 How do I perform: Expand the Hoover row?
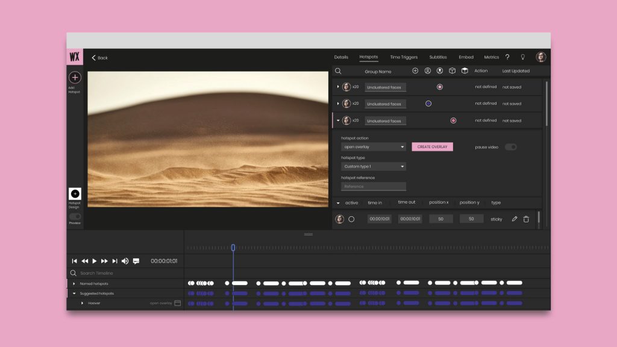click(82, 304)
